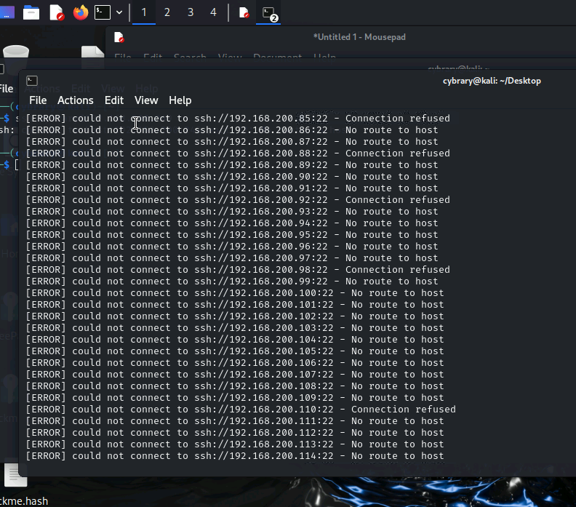This screenshot has width=576, height=507.
Task: Switch to workspace 2
Action: tap(167, 12)
